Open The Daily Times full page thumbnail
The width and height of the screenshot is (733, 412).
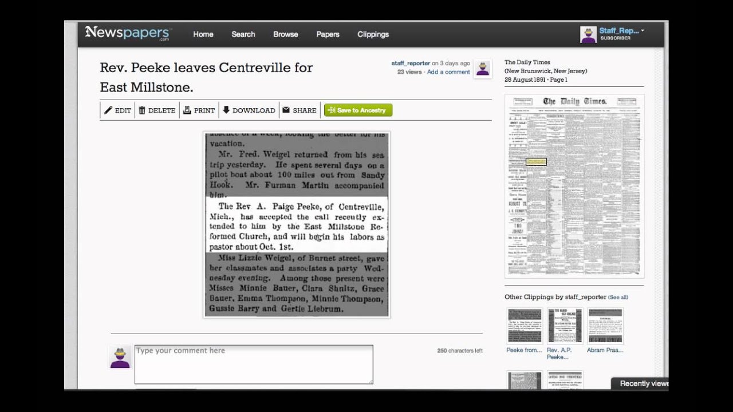[574, 186]
